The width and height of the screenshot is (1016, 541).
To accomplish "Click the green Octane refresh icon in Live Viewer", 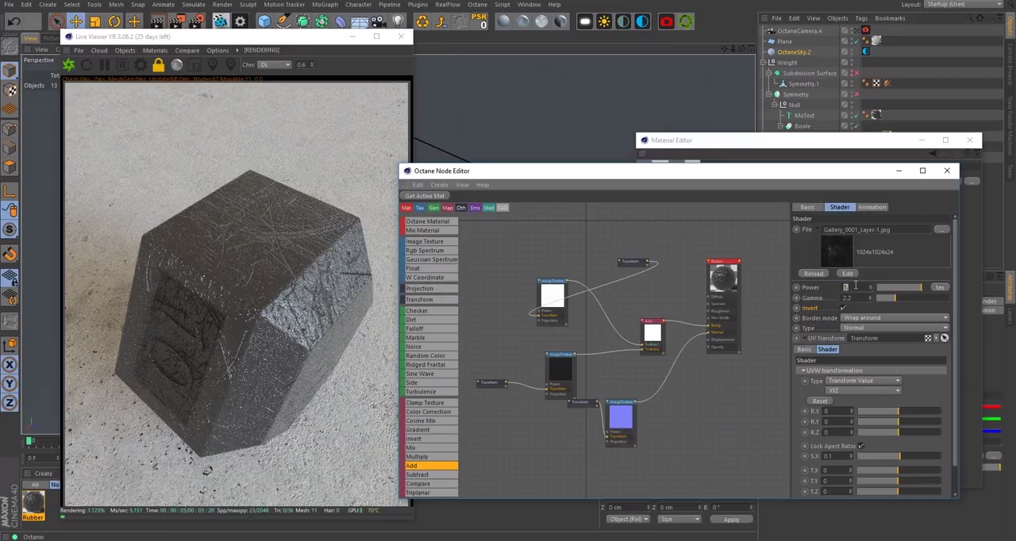I will [x=67, y=64].
